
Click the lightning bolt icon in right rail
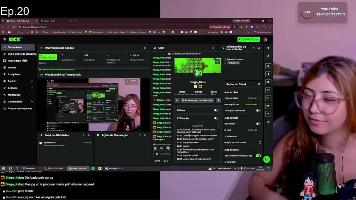268,74
